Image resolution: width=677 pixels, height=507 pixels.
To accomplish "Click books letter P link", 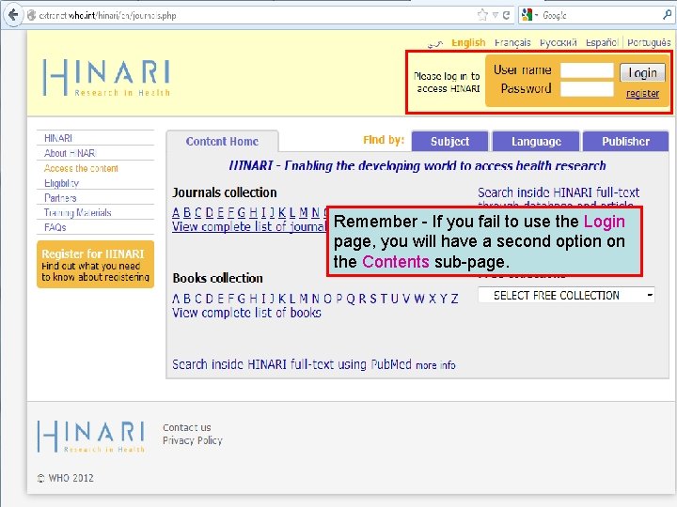I will [338, 299].
